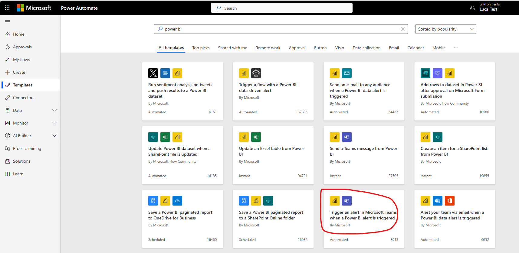The image size is (519, 253).
Task: Click the Solutions sidebar icon
Action: click(8, 161)
